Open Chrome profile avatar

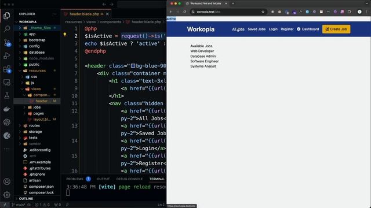click(359, 12)
